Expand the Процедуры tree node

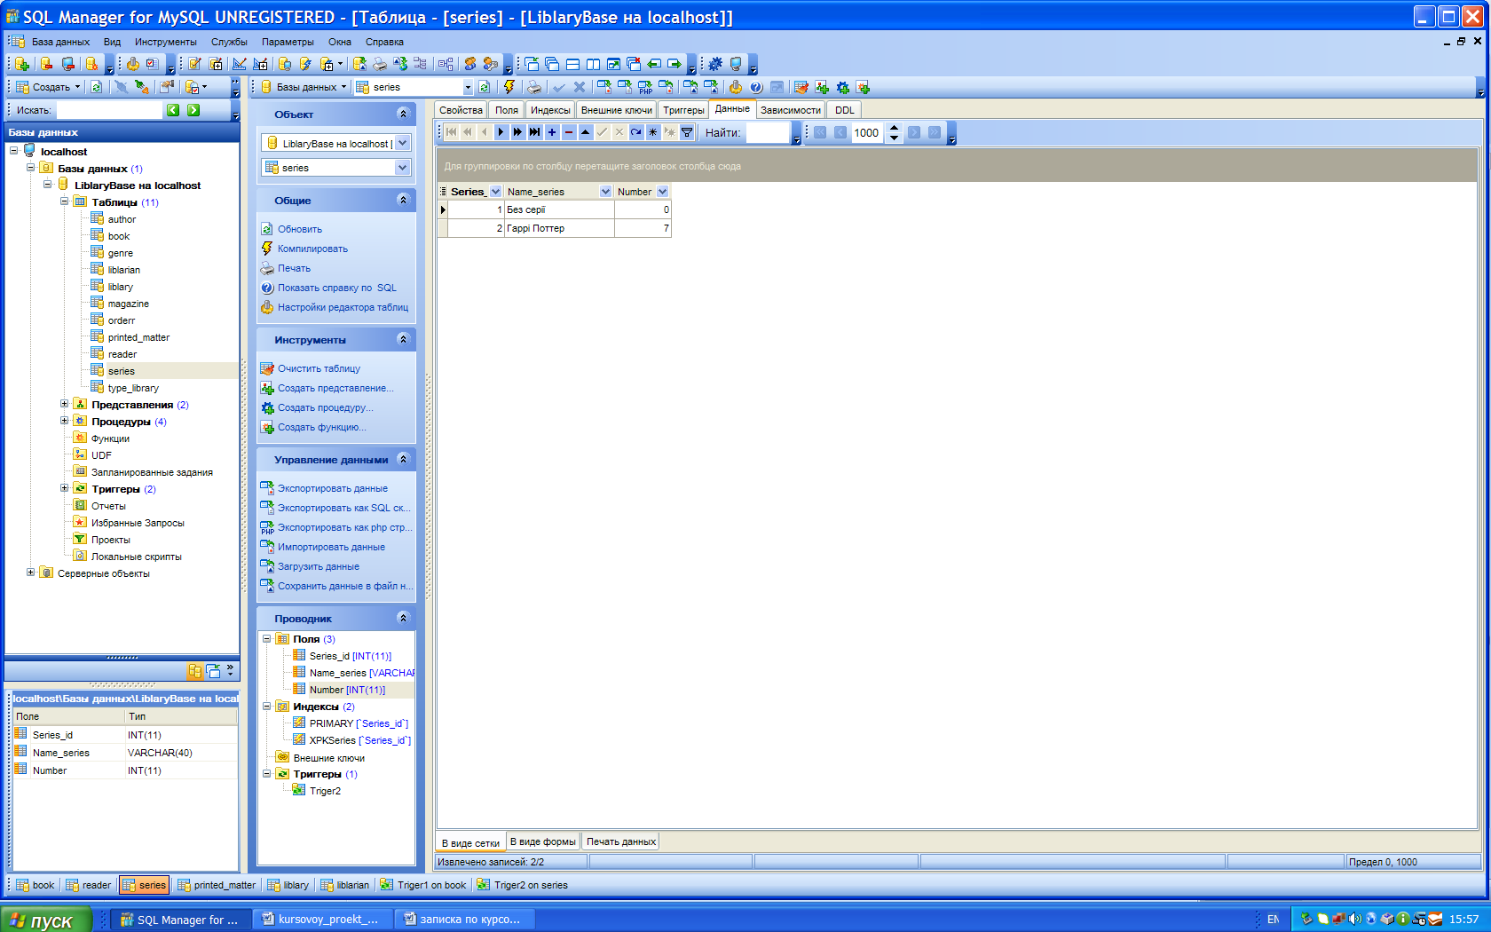click(x=64, y=421)
